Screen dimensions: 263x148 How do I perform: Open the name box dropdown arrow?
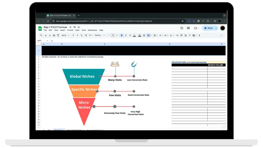47,41
